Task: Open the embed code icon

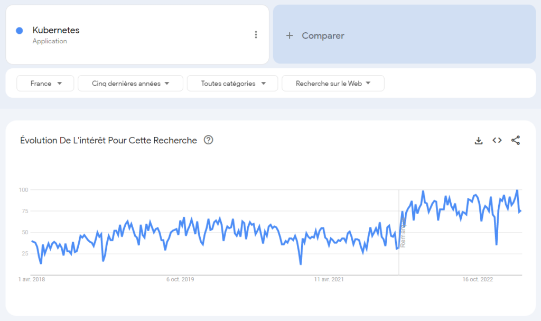Action: 497,141
